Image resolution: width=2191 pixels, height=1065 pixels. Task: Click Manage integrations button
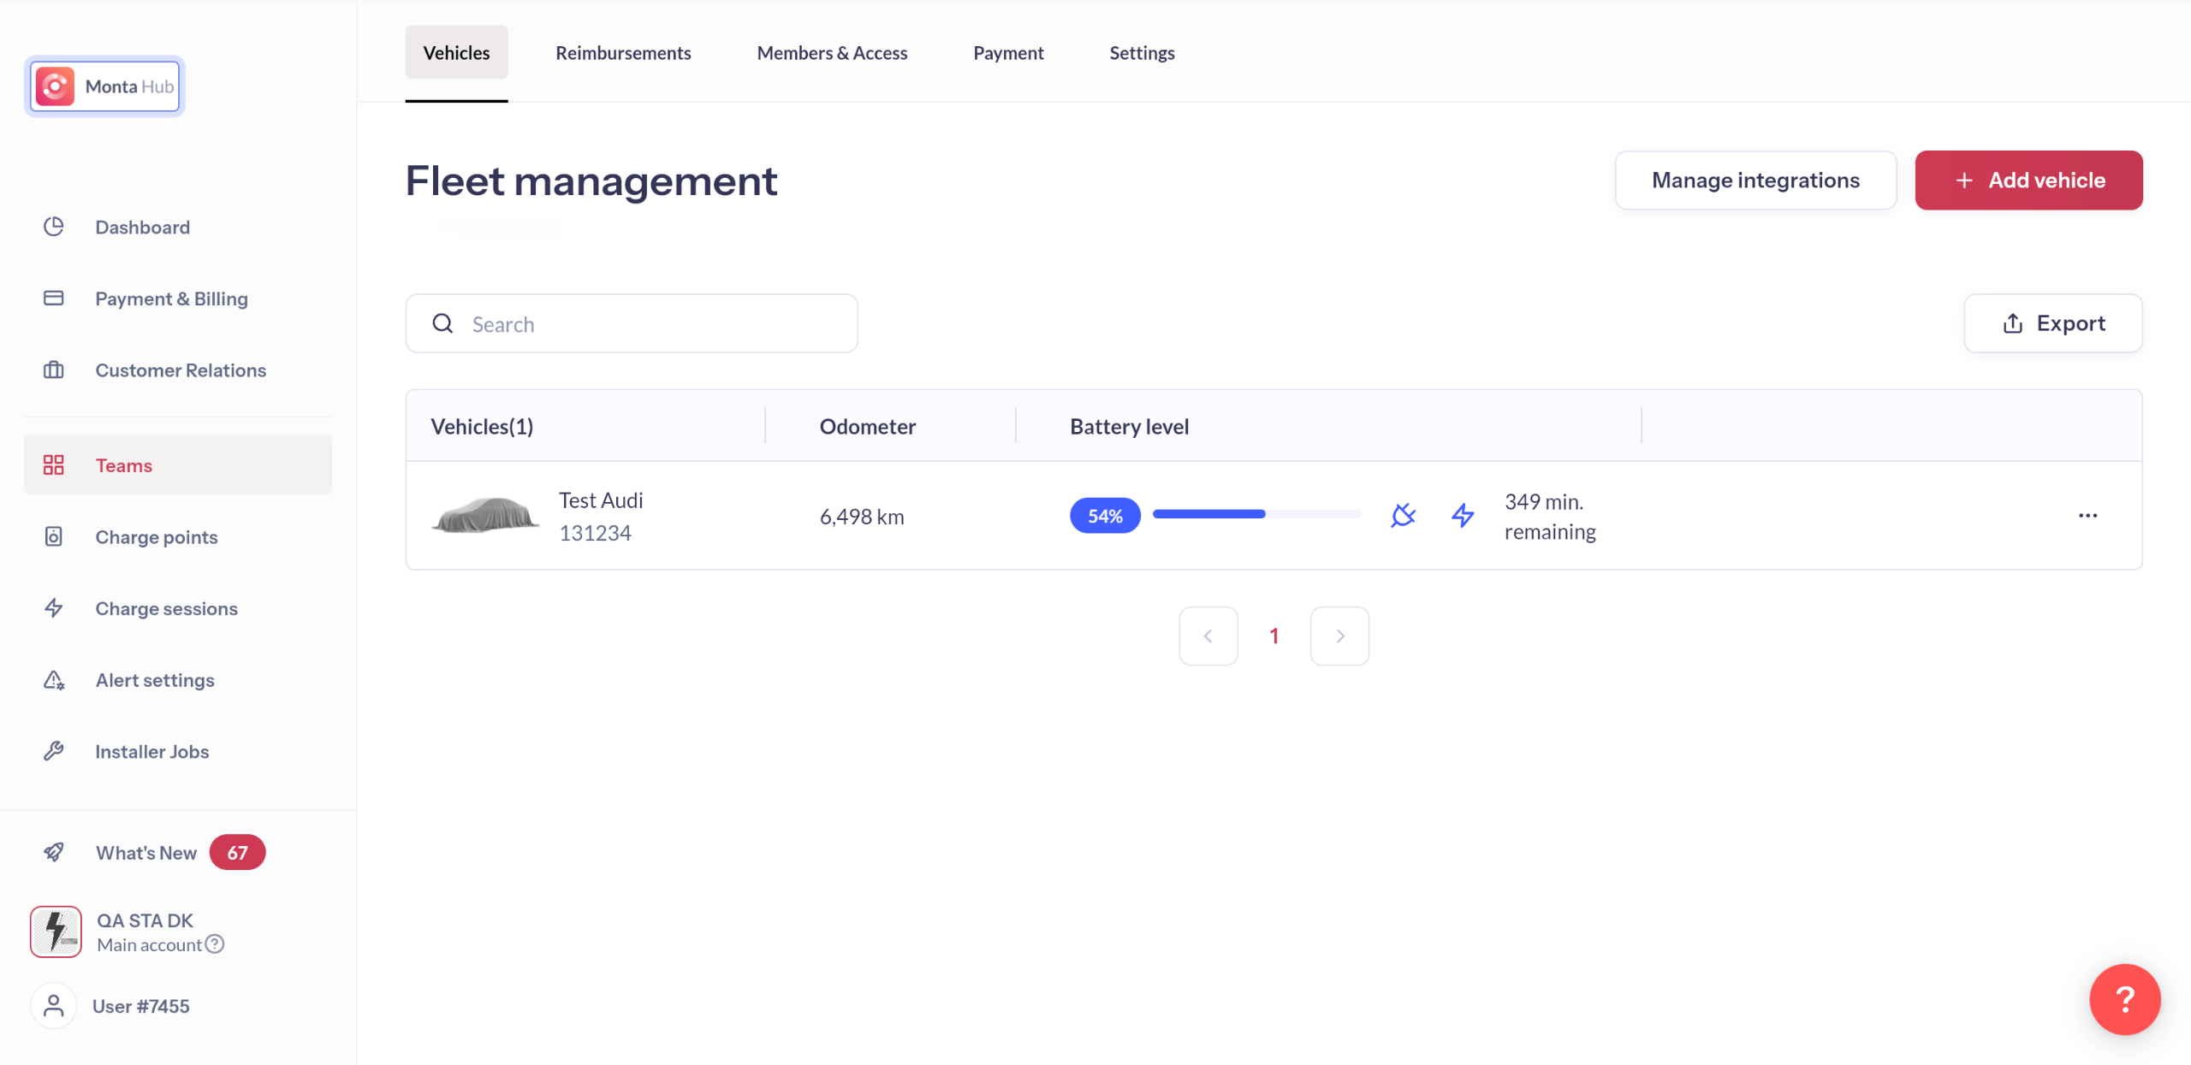point(1755,180)
